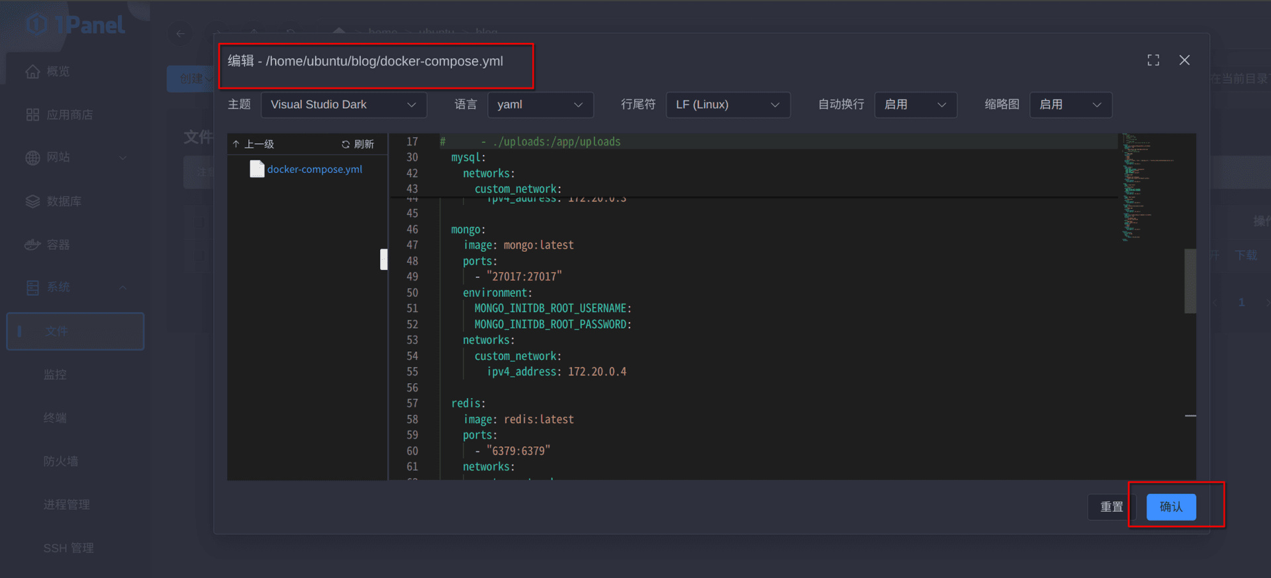This screenshot has width=1271, height=578.
Task: Go up one level with arrow icon
Action: [x=236, y=144]
